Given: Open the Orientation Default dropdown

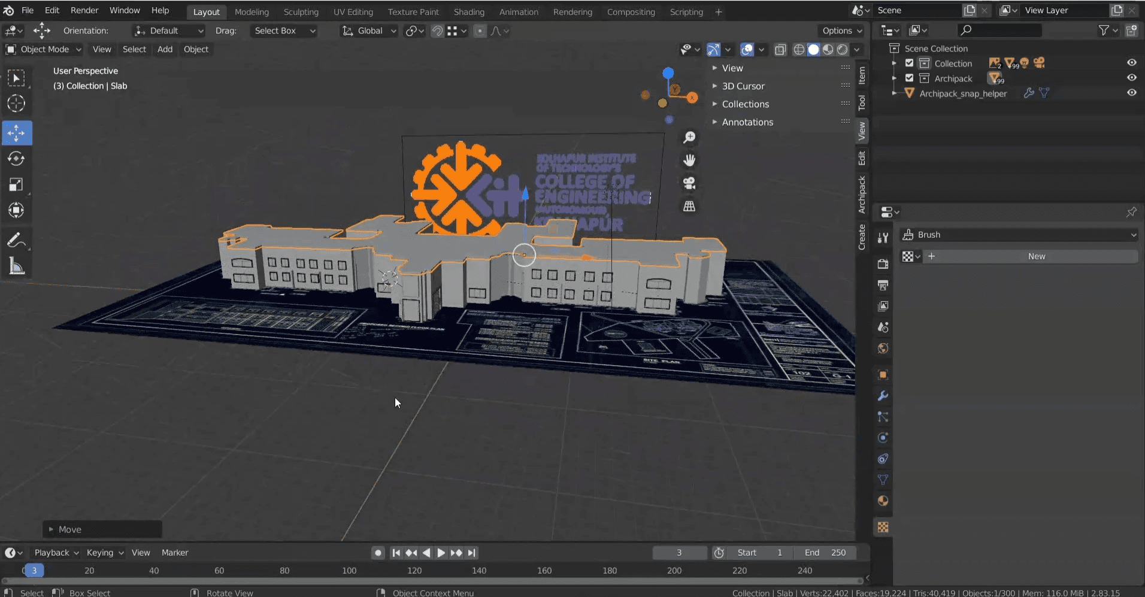Looking at the screenshot, I should click(168, 31).
